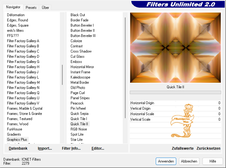The height and width of the screenshot is (168, 226).
Task: Click the category list scrollbar thumb
Action: tap(62, 75)
